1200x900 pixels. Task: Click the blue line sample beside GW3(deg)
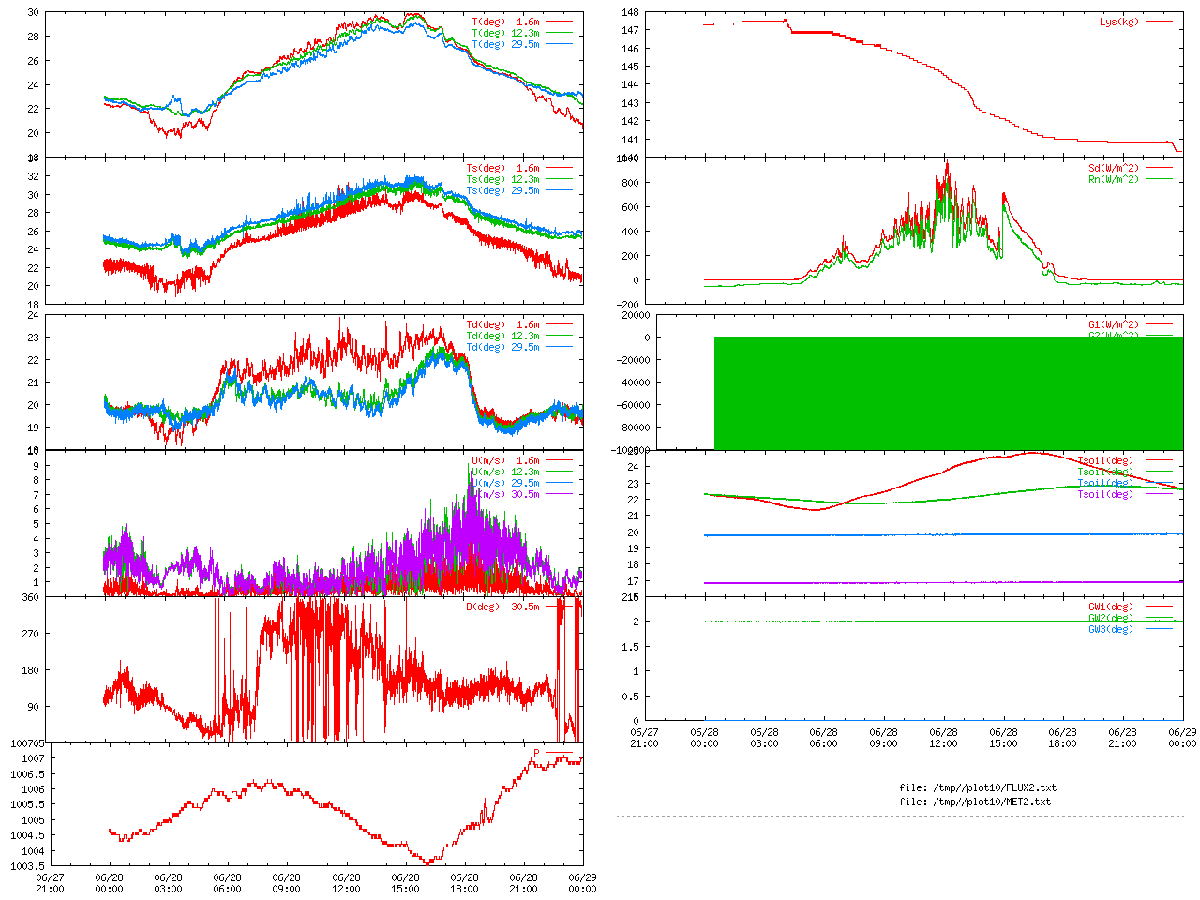[1159, 629]
